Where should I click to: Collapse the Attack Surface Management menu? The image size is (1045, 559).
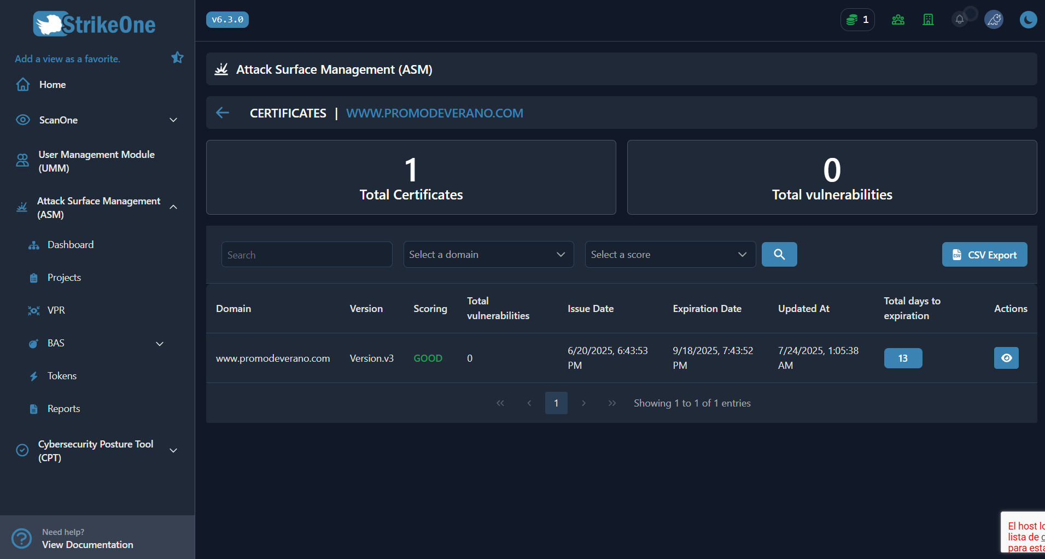pos(173,207)
